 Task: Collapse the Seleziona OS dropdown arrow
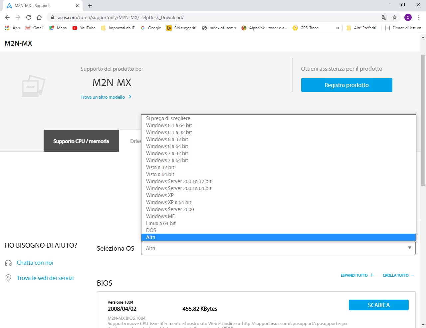coord(410,248)
